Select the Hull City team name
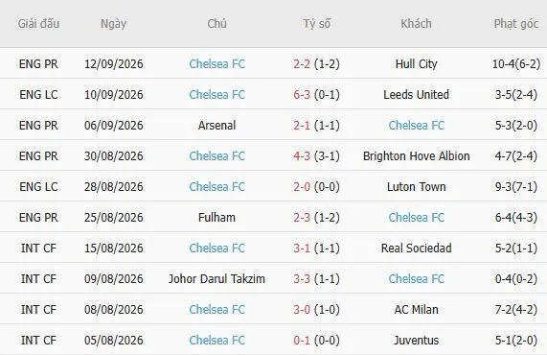 pyautogui.click(x=416, y=64)
